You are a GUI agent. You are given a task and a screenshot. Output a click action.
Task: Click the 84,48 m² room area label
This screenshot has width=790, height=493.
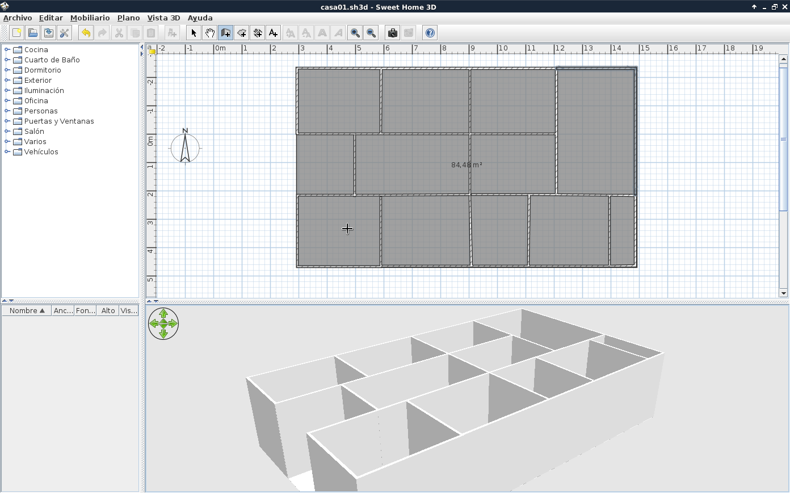[467, 165]
